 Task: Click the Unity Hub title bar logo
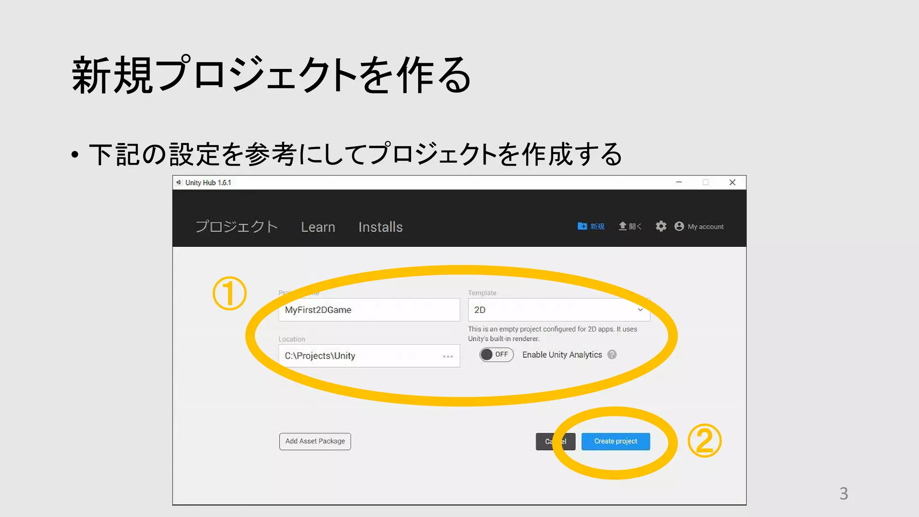tap(179, 182)
